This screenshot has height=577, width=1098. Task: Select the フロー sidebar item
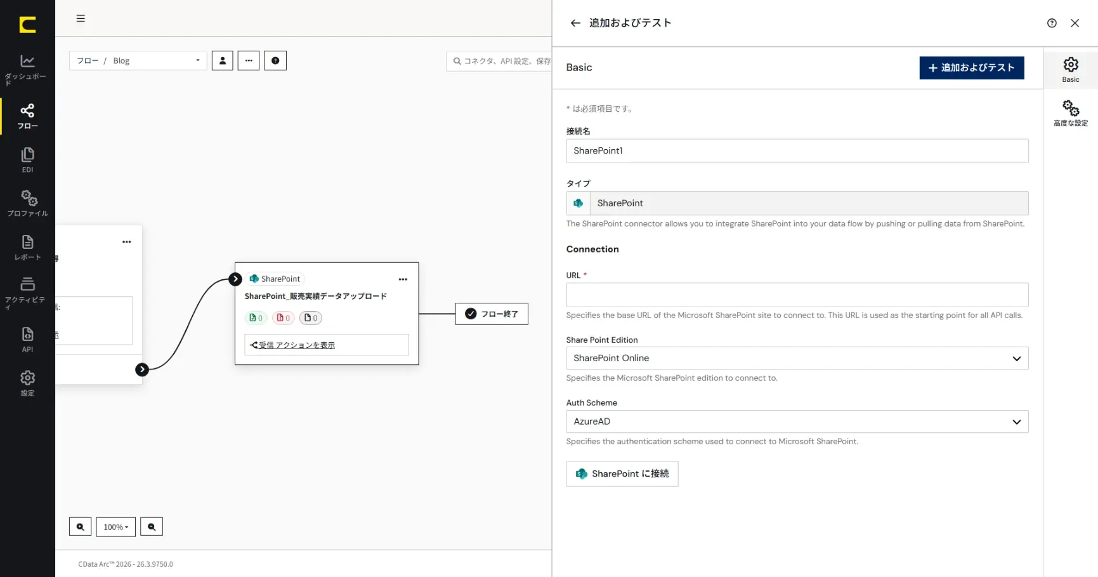click(x=27, y=116)
